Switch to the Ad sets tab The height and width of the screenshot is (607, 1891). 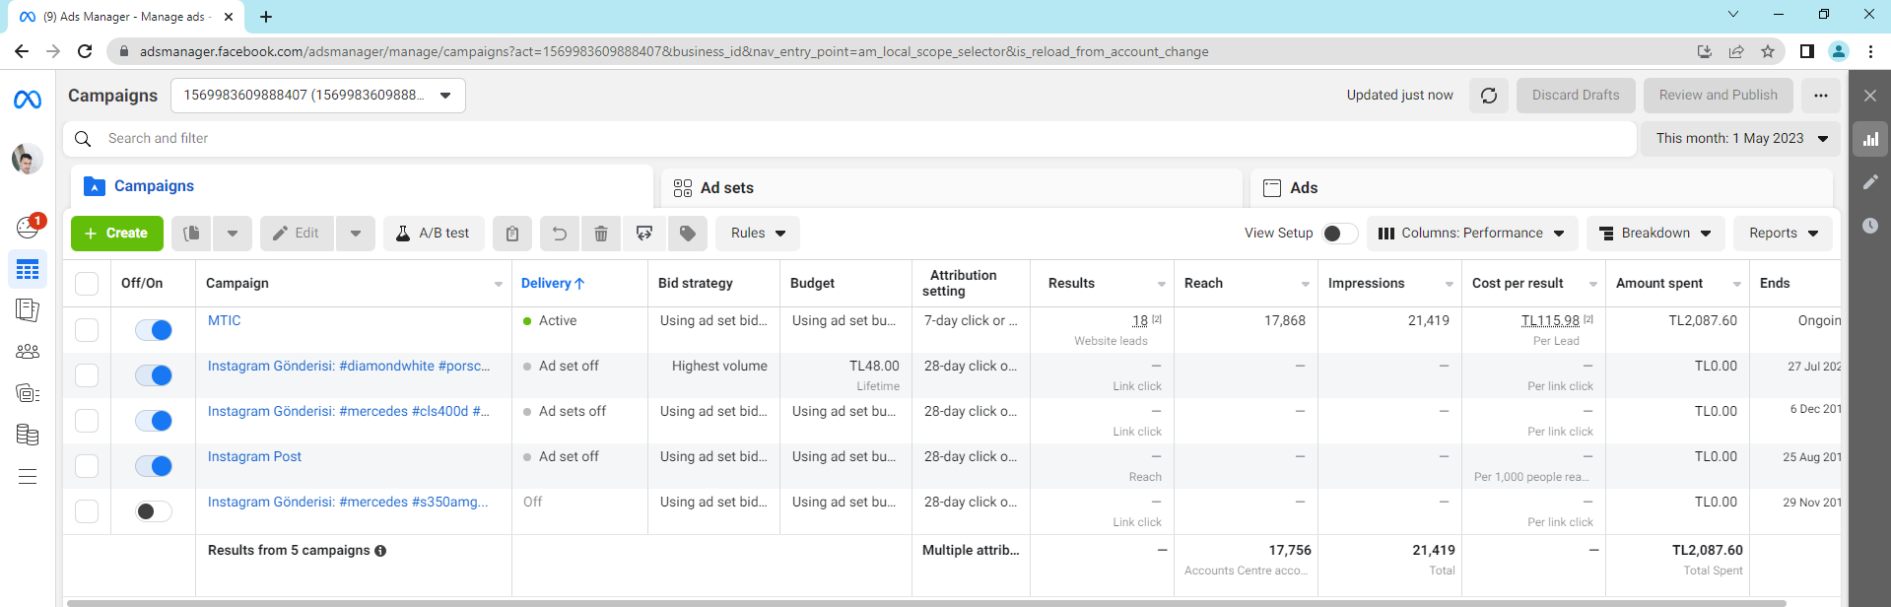click(x=951, y=188)
